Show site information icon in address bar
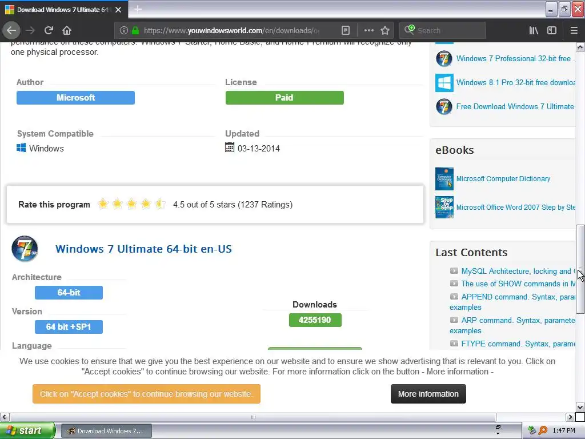The width and height of the screenshot is (585, 439). (124, 30)
